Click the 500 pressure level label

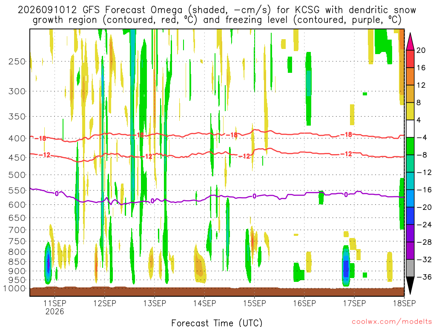[x=17, y=175]
